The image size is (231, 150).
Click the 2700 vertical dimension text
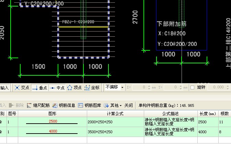pos(135,17)
